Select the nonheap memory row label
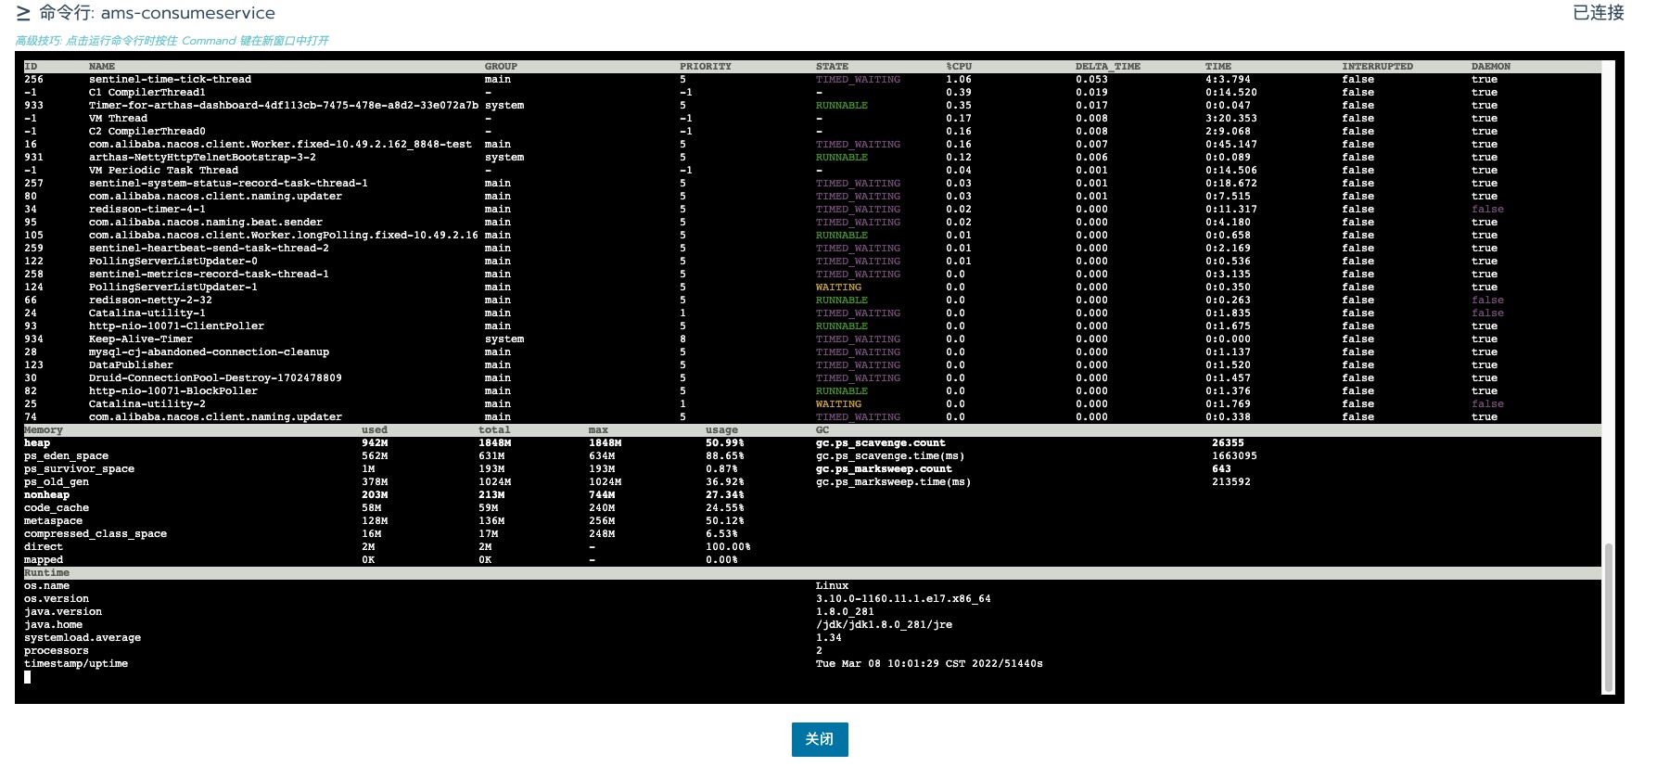Screen dimensions: 1657x767 pos(46,495)
